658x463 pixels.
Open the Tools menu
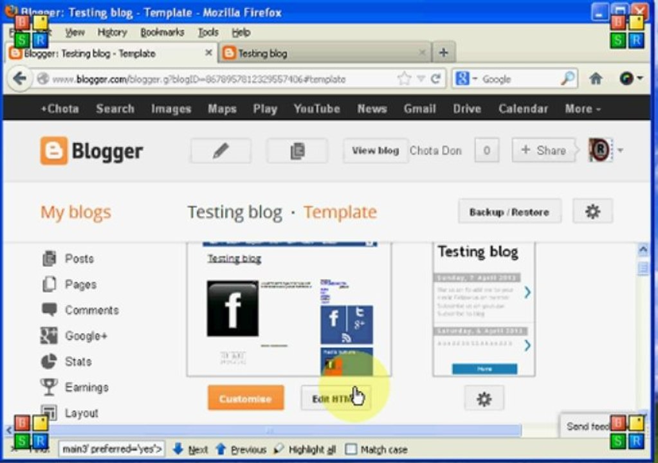click(x=208, y=32)
